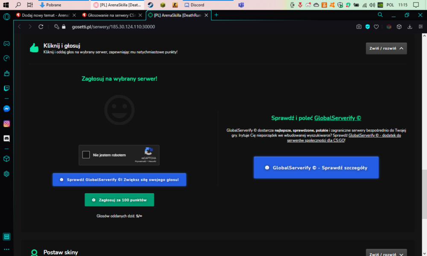Open Steam from the taskbar
The width and height of the screenshot is (427, 256).
pyautogui.click(x=150, y=5)
